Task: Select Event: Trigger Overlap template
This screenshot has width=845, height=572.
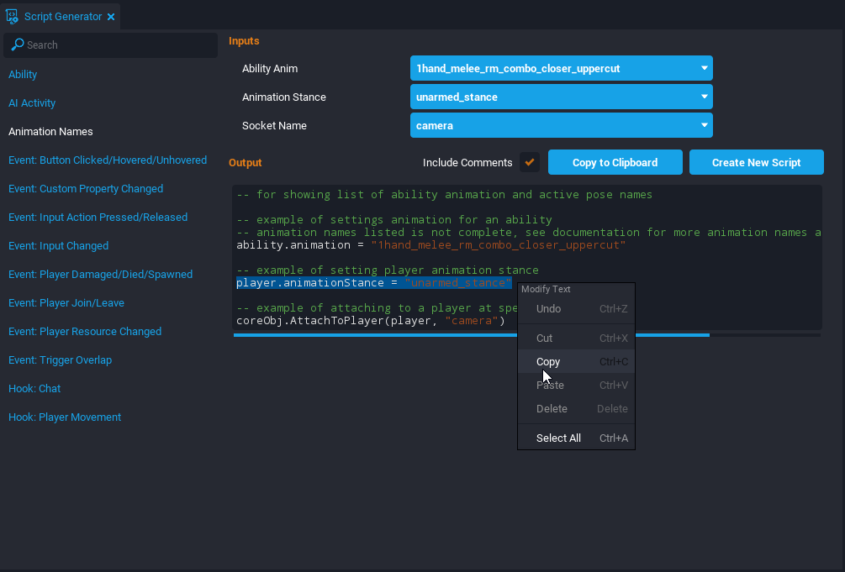Action: (60, 360)
